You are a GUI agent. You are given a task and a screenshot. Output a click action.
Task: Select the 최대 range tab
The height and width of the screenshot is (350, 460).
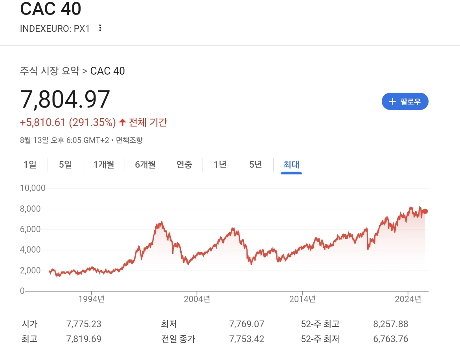(x=291, y=165)
